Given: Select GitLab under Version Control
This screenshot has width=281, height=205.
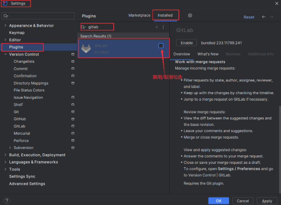Looking at the screenshot, I should [19, 126].
